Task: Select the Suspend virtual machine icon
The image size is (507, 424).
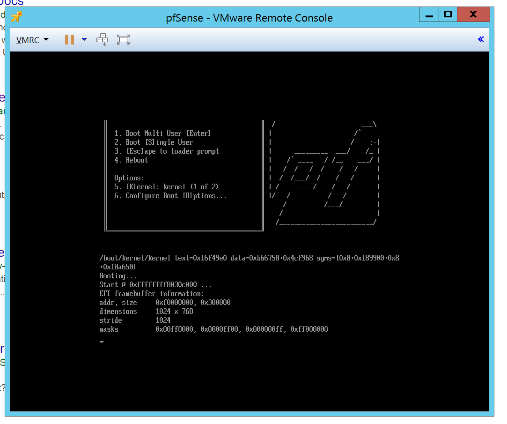Action: click(x=68, y=39)
